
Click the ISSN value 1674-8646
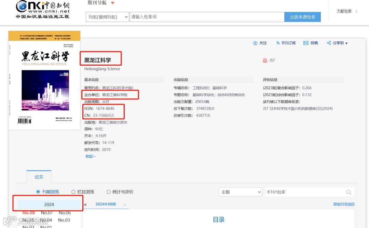tap(105, 109)
